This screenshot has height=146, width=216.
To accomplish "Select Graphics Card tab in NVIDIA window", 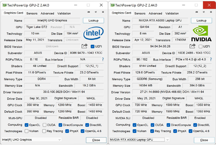I will point(121,13).
